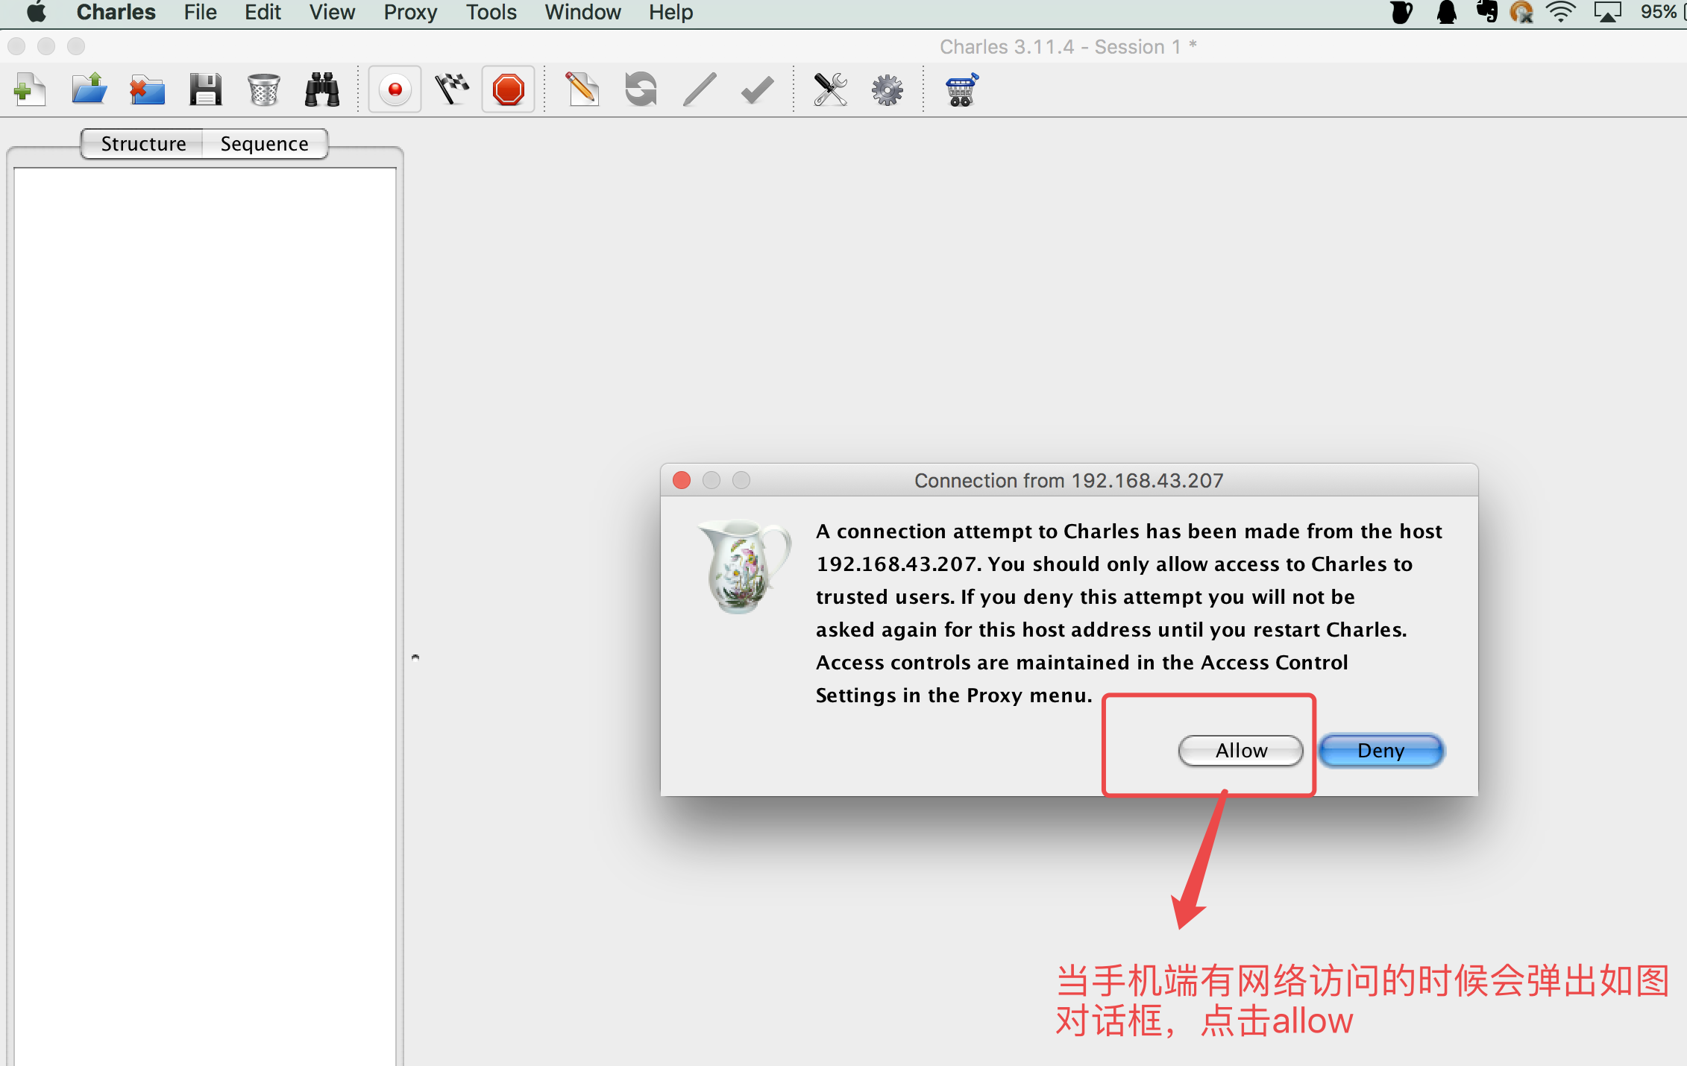Click the Compose pencil-and-page icon

click(582, 90)
